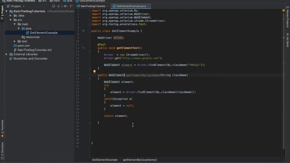
Task: Click 'WebDriver driver;' field declaration
Action: (111, 38)
